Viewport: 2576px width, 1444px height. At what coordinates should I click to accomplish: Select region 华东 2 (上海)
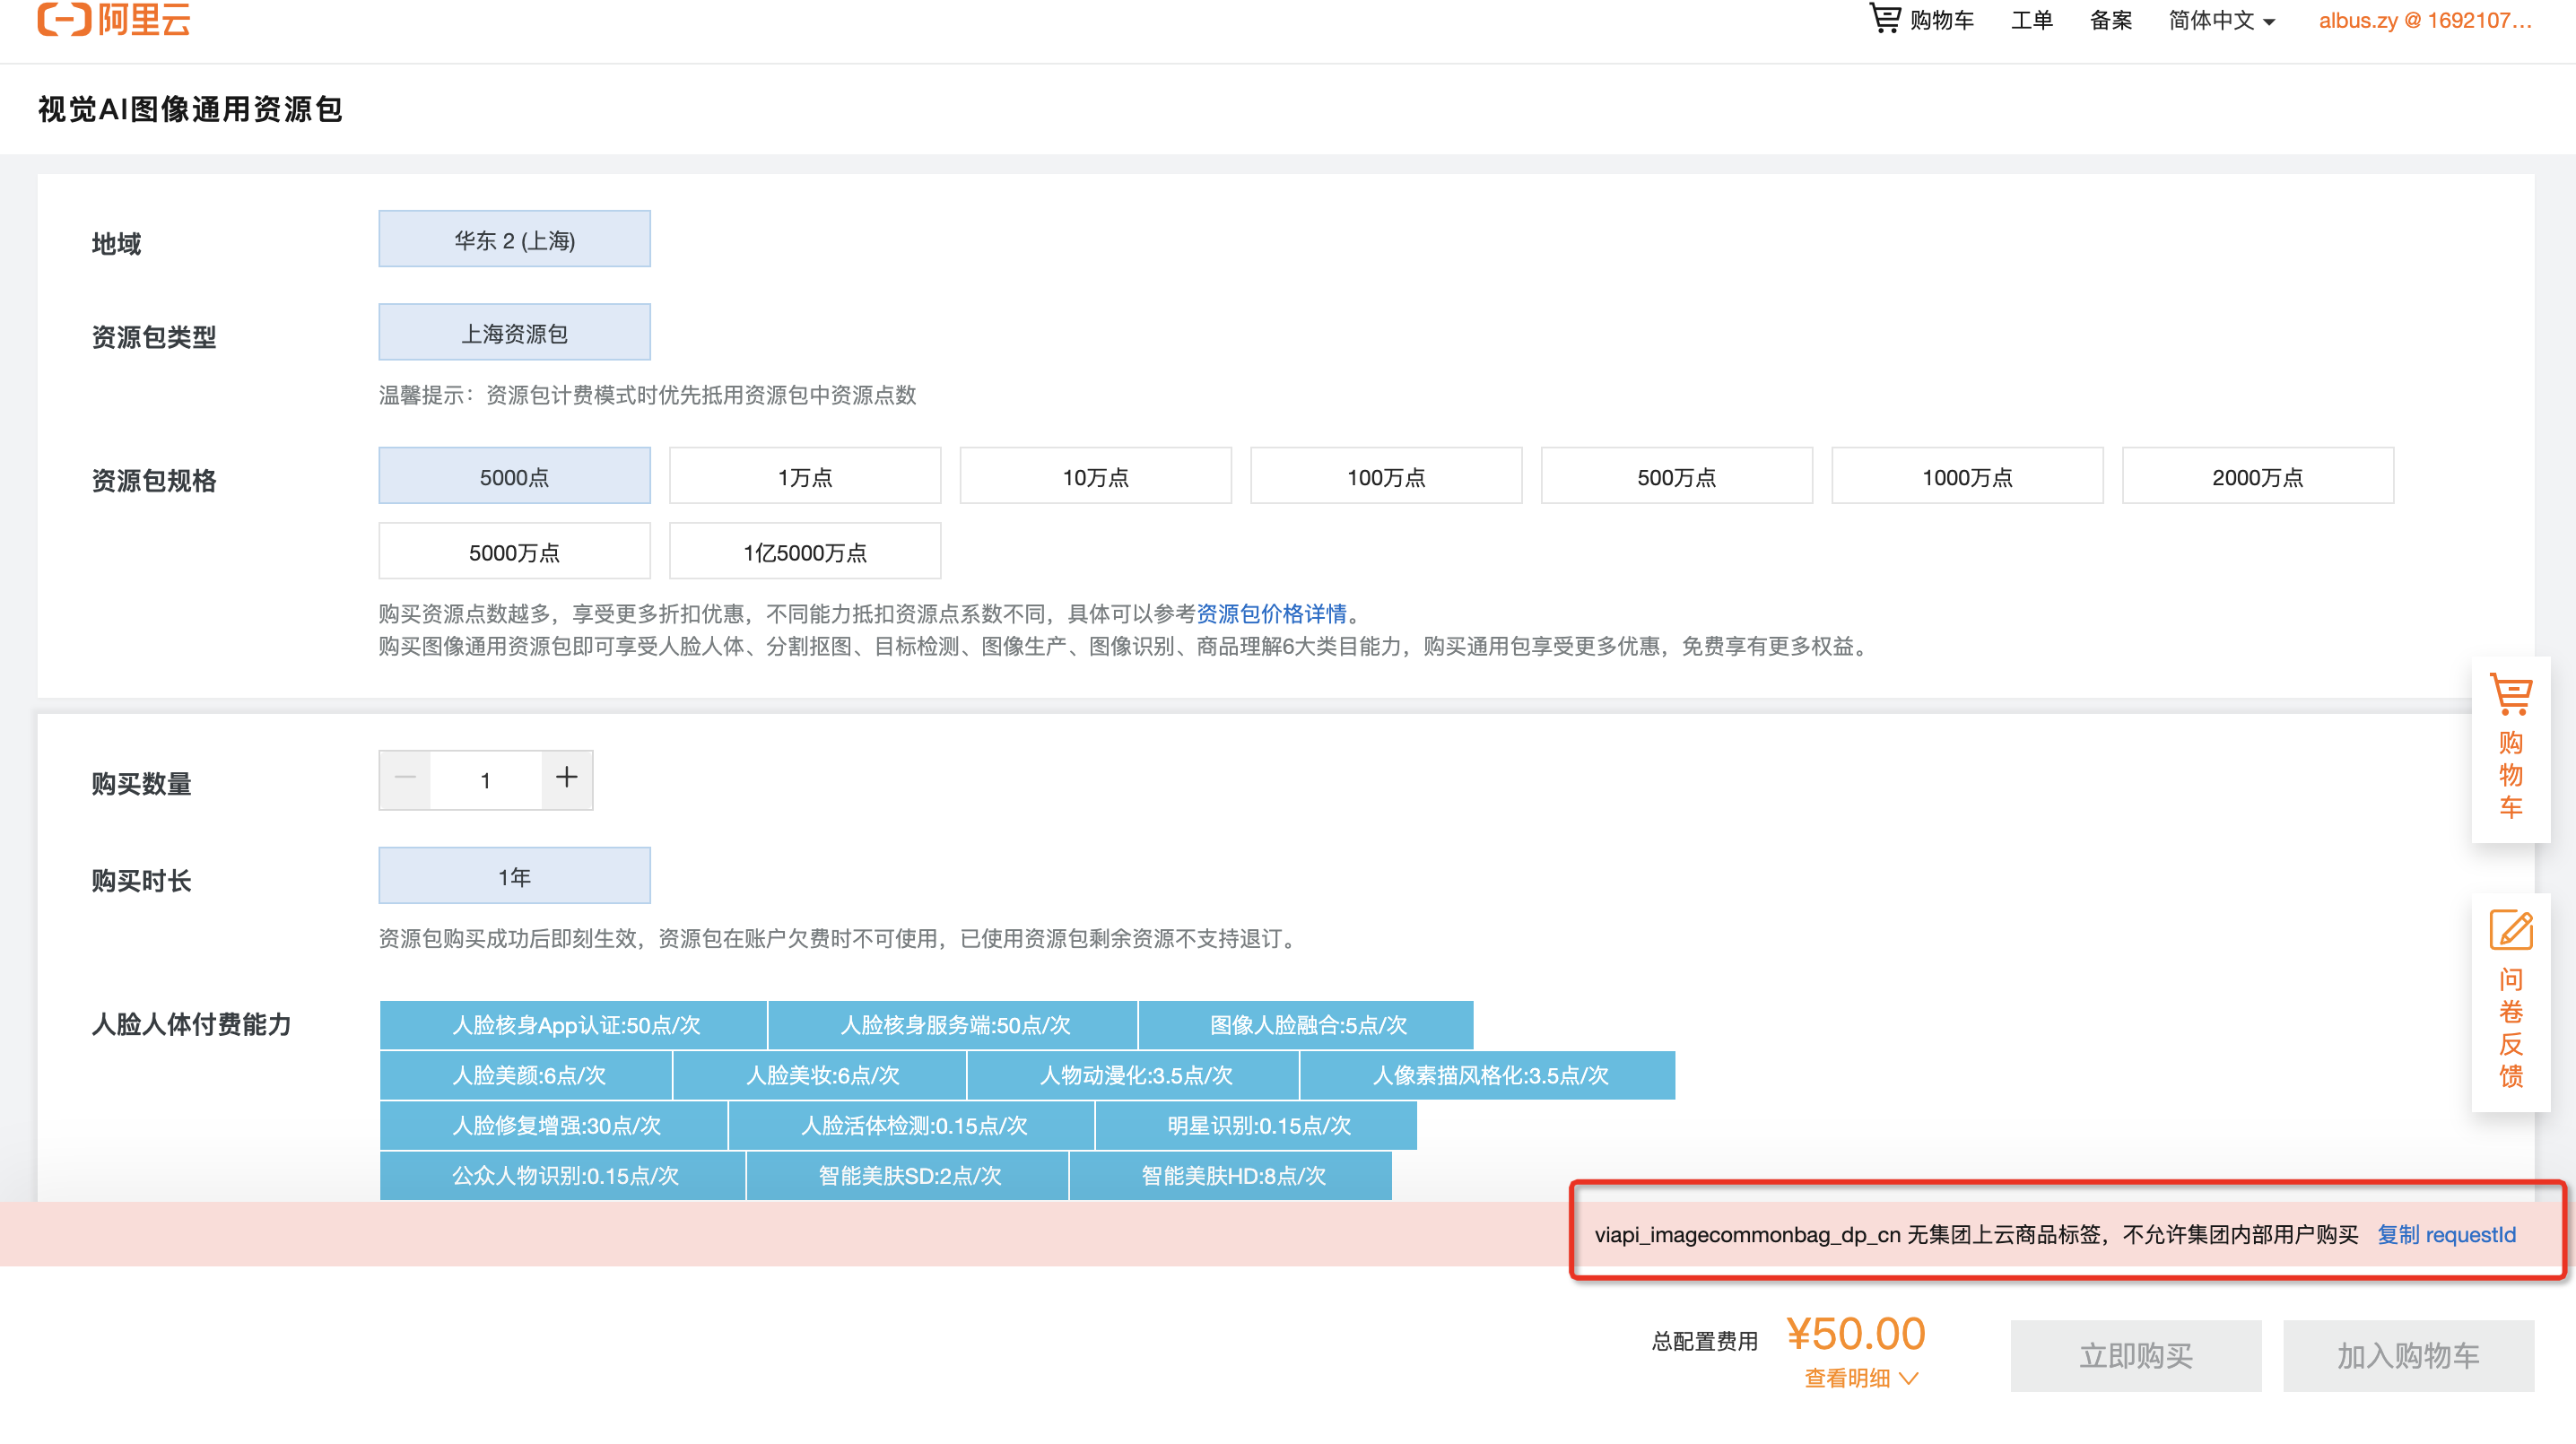[x=514, y=239]
